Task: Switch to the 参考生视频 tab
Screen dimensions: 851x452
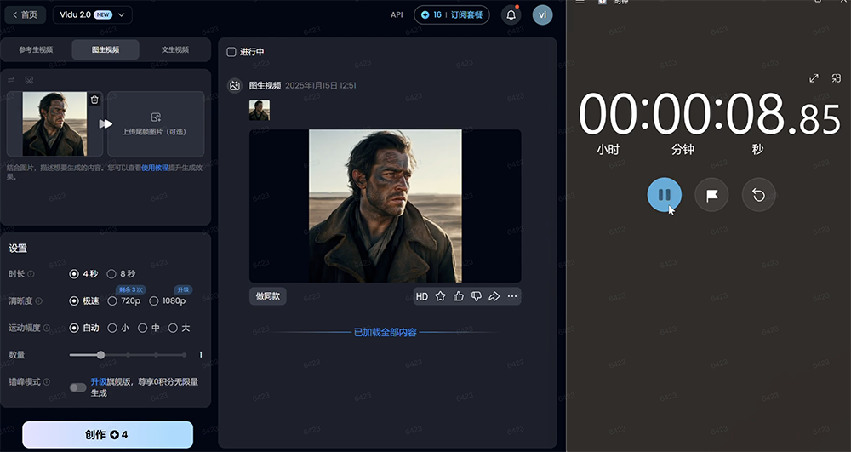Action: point(36,49)
